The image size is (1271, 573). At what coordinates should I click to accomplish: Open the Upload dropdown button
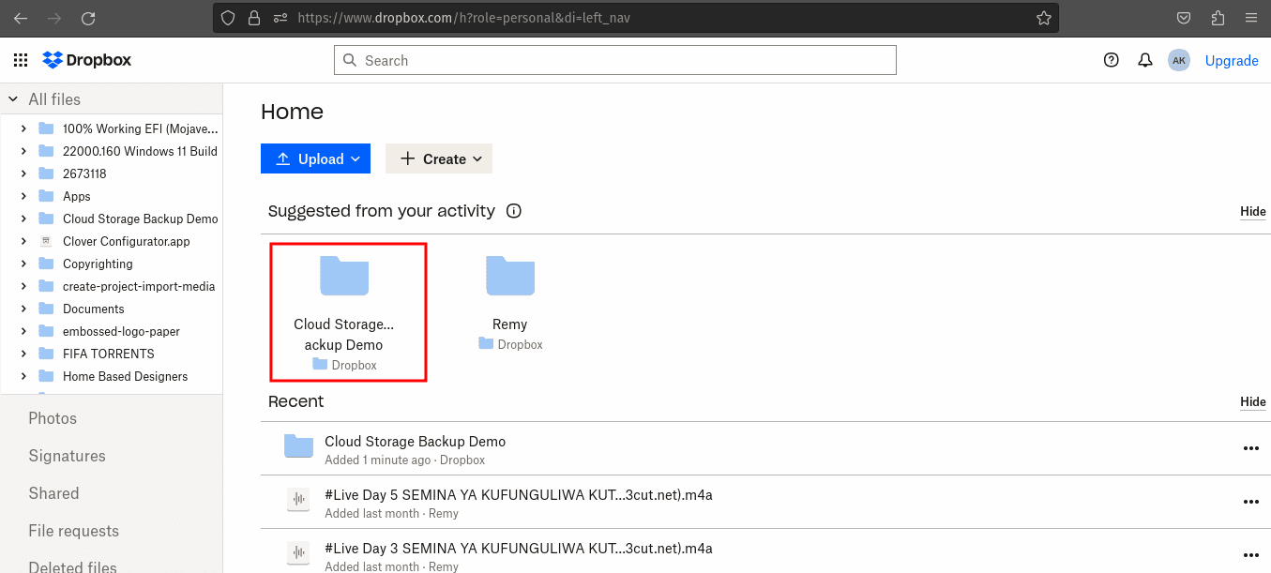coord(315,158)
